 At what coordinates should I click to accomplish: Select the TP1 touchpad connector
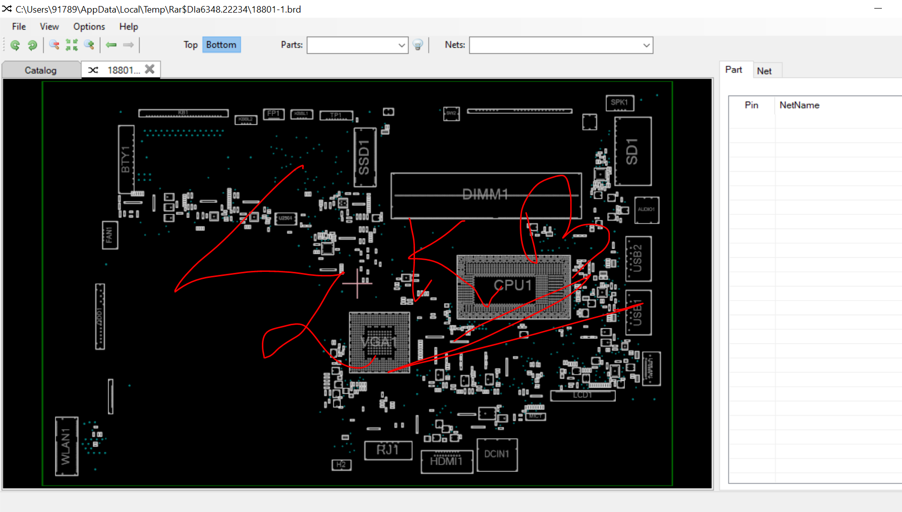pyautogui.click(x=336, y=116)
